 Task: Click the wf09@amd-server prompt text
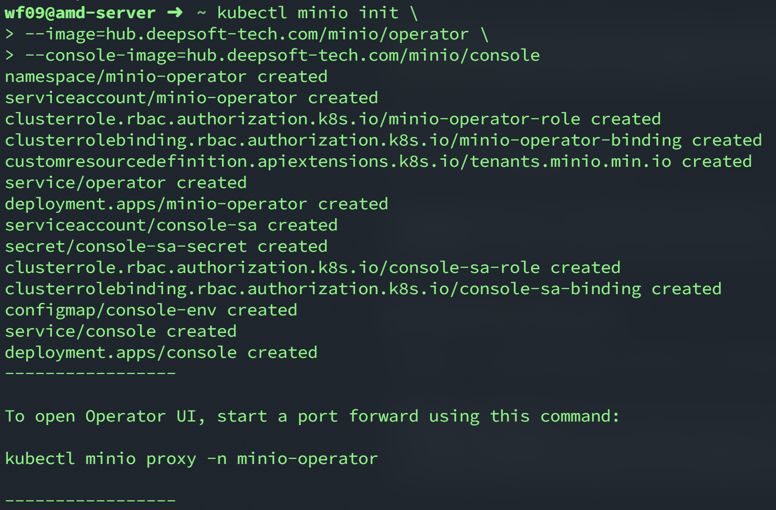pos(80,13)
